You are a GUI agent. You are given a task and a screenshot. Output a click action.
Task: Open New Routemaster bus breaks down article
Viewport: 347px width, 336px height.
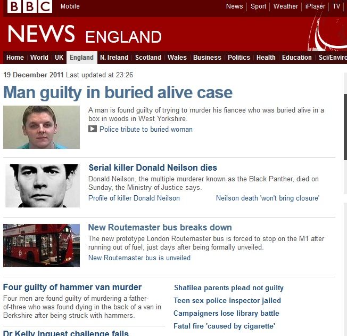click(160, 227)
